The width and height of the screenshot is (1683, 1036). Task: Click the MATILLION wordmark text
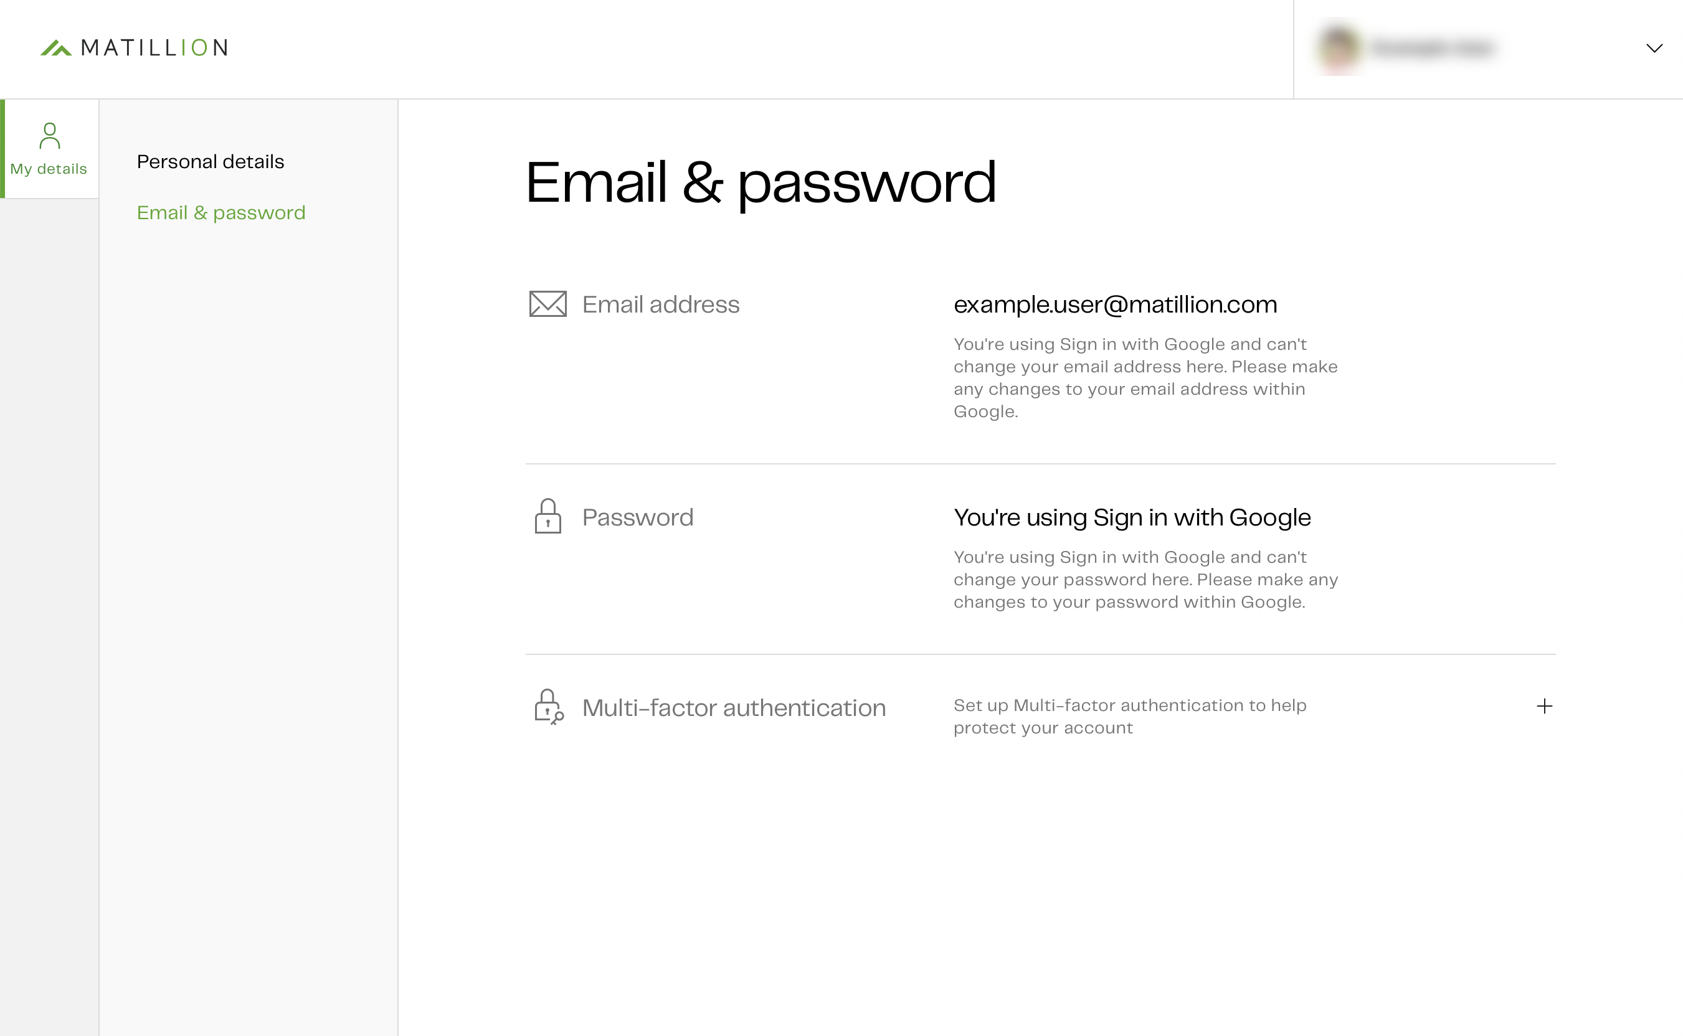[x=154, y=48]
